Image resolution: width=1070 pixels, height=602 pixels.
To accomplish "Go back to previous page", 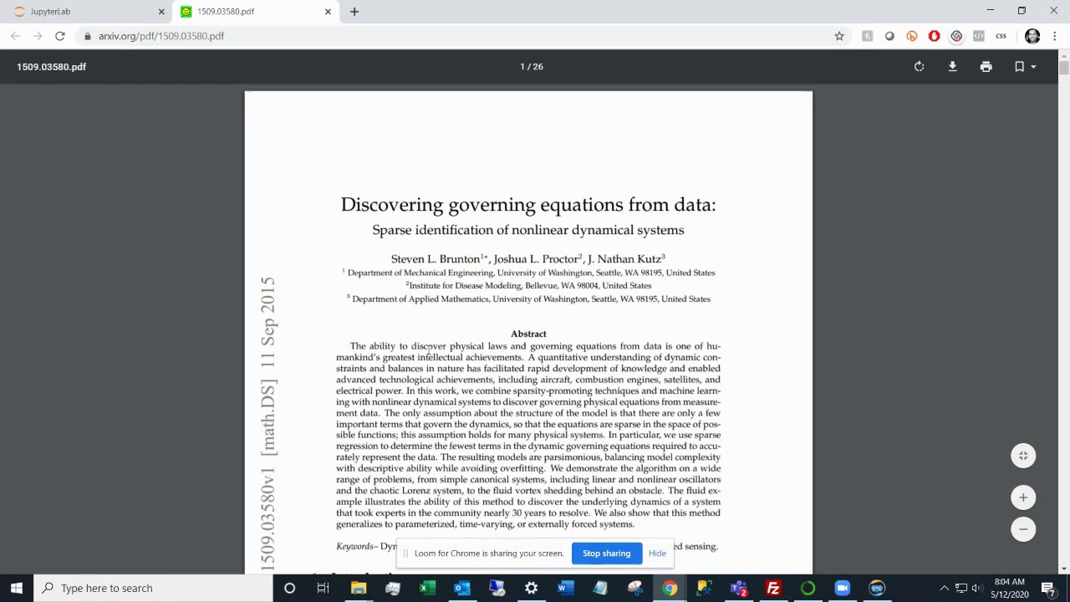I will pos(15,36).
